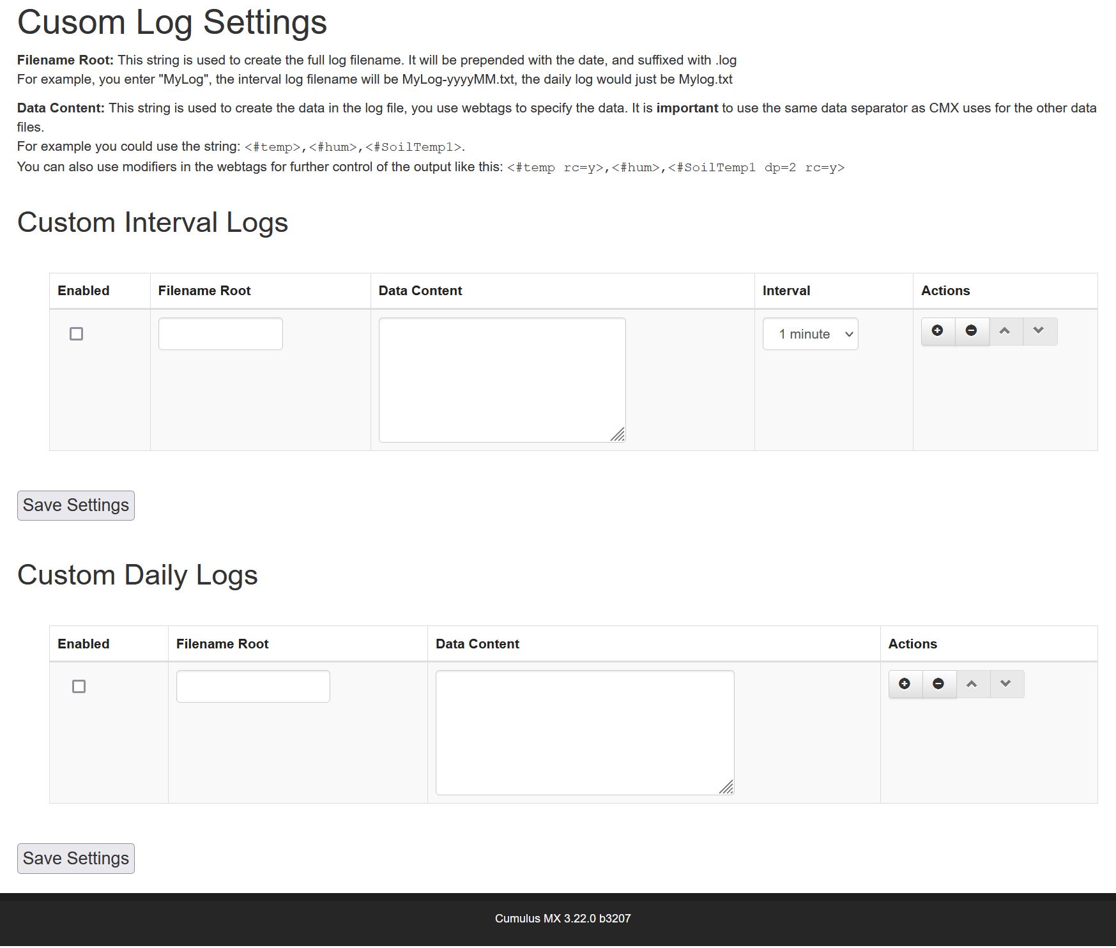The height and width of the screenshot is (948, 1116).
Task: Remove the row in Custom Interval Logs
Action: (x=972, y=331)
